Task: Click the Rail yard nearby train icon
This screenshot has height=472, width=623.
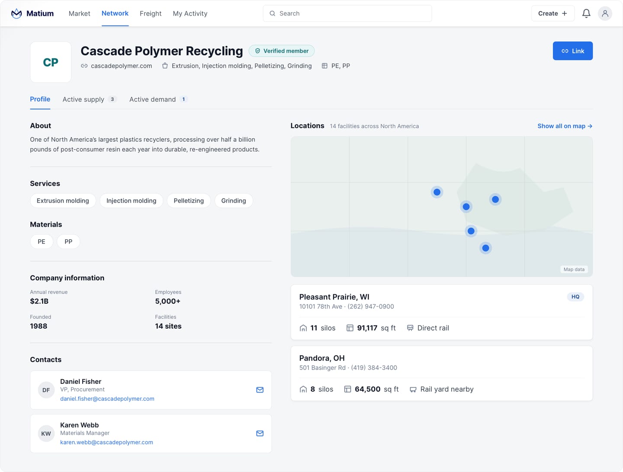Action: coord(413,389)
